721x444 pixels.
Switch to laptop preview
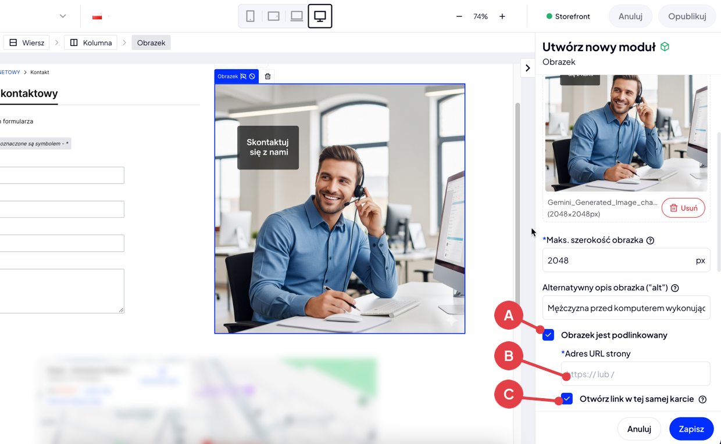point(297,16)
